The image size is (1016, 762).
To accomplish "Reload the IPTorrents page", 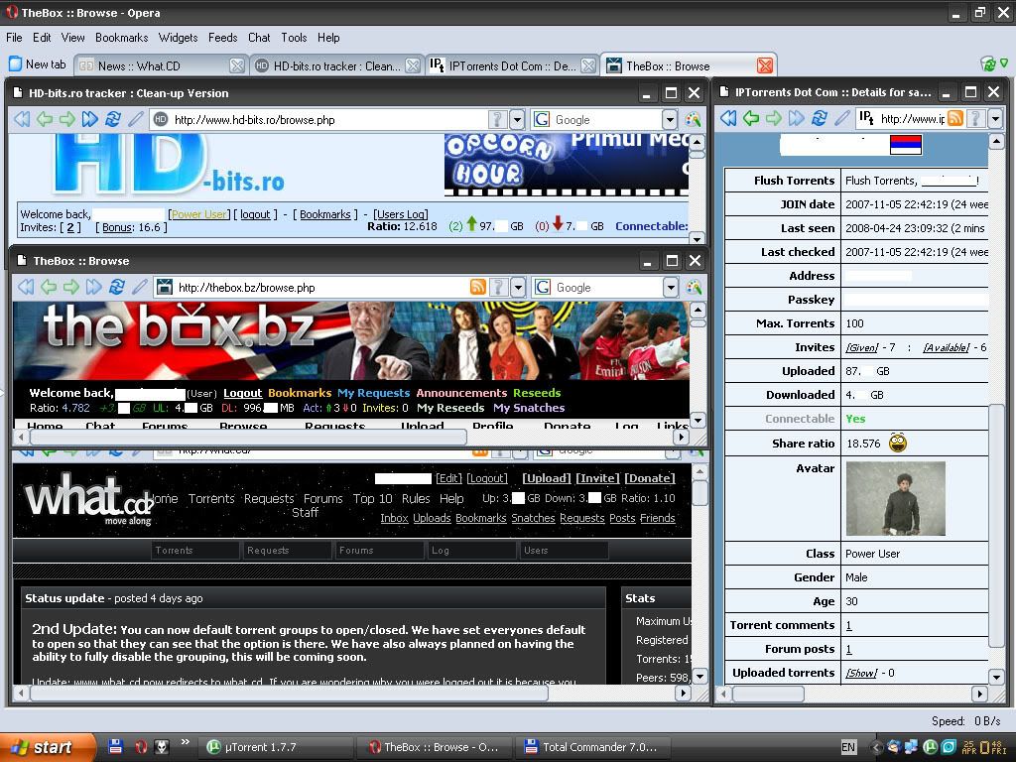I will pos(819,118).
